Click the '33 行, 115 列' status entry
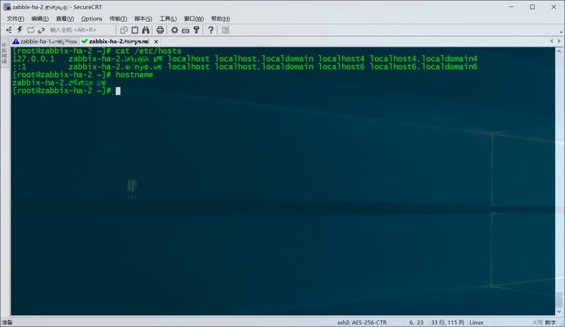Image resolution: width=565 pixels, height=327 pixels. (447, 323)
